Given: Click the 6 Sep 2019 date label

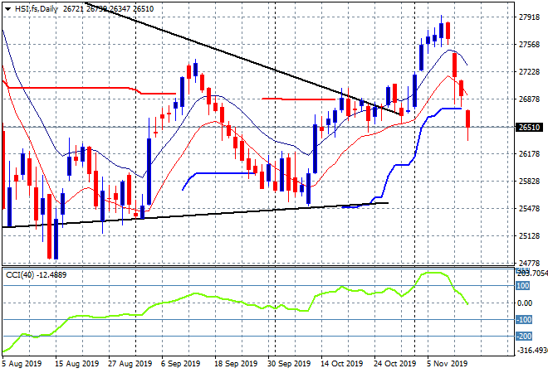Looking at the screenshot, I should click(181, 364).
